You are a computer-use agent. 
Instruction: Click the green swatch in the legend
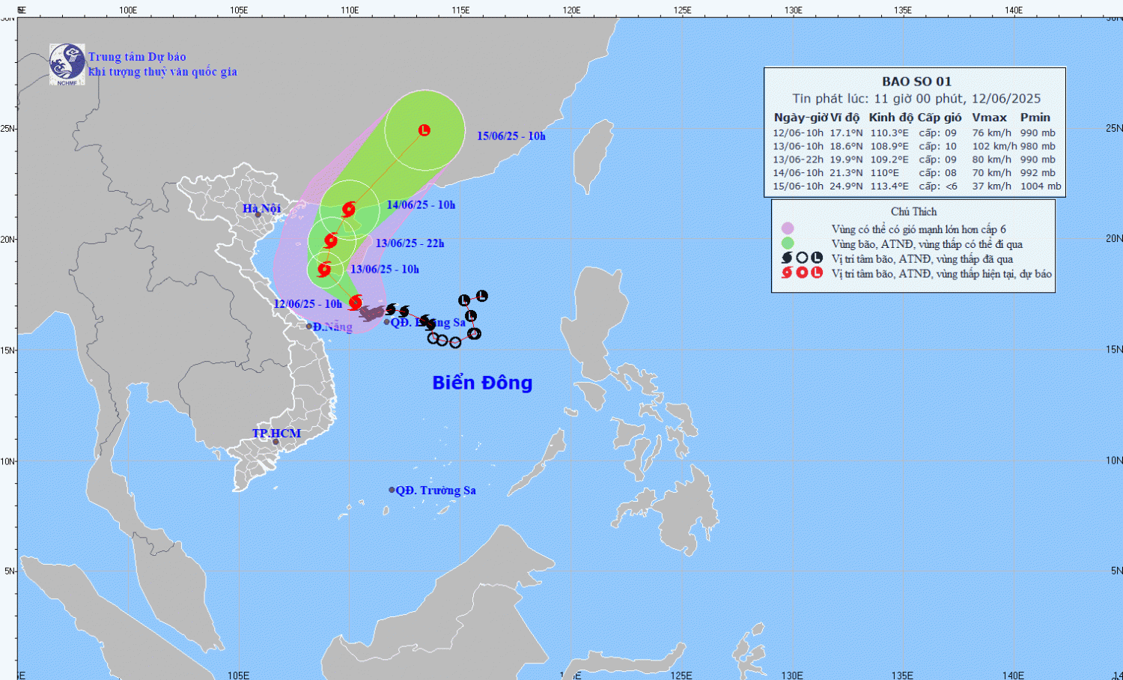(788, 243)
